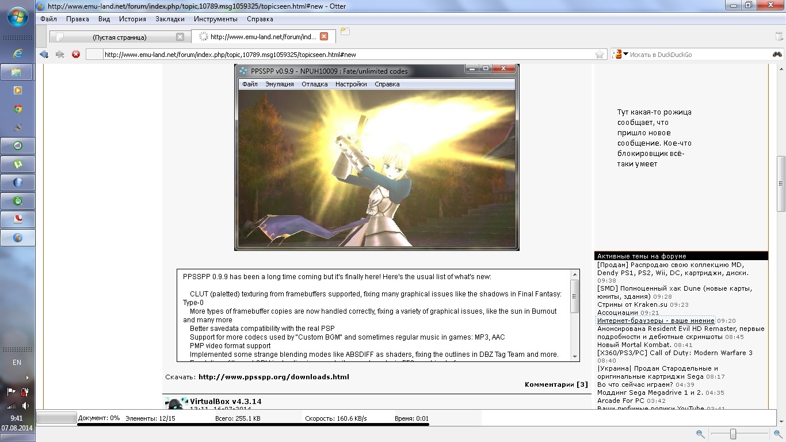
Task: Open the Resident Evil HD Remaster topic
Action: pyautogui.click(x=681, y=333)
